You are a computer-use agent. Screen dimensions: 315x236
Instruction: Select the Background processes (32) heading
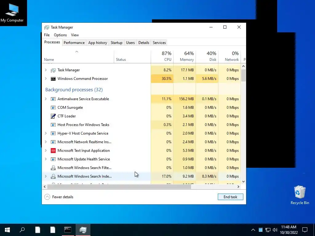point(74,89)
